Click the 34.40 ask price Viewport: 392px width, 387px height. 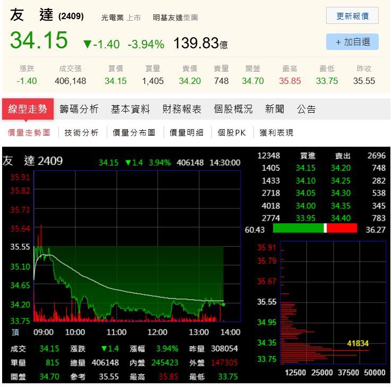tap(341, 218)
